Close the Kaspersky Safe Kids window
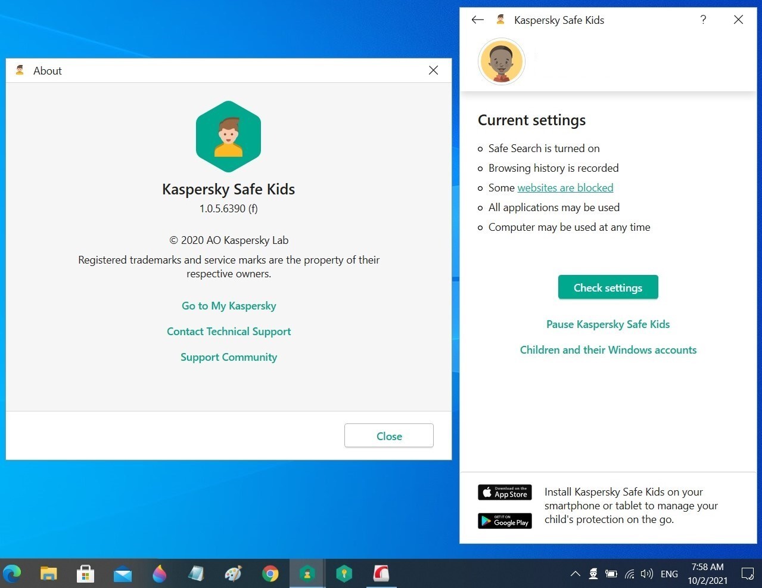762x588 pixels. point(738,20)
